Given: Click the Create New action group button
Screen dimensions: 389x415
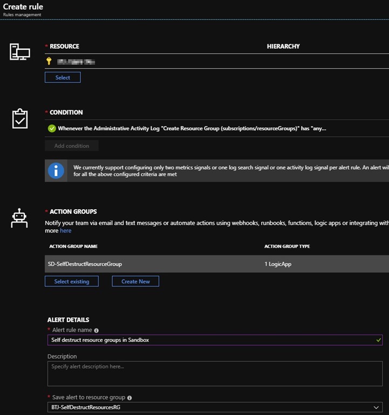Looking at the screenshot, I should [135, 282].
